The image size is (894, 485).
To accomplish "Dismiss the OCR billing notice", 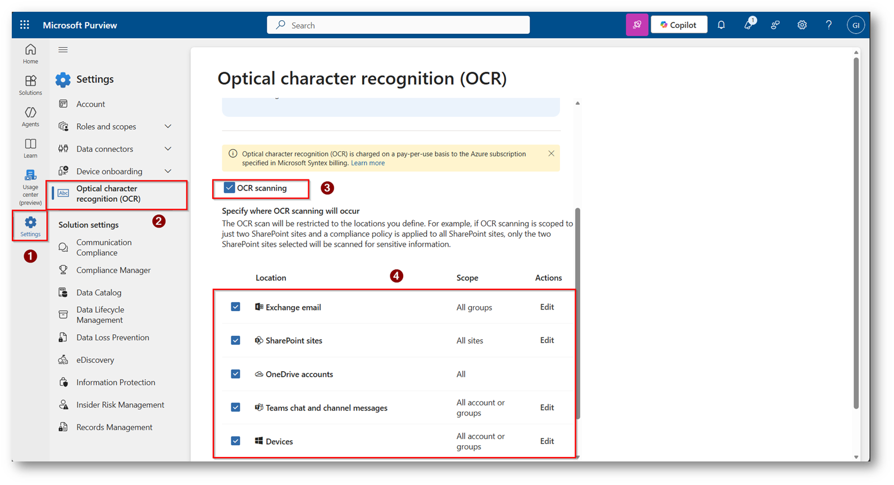I will [551, 154].
